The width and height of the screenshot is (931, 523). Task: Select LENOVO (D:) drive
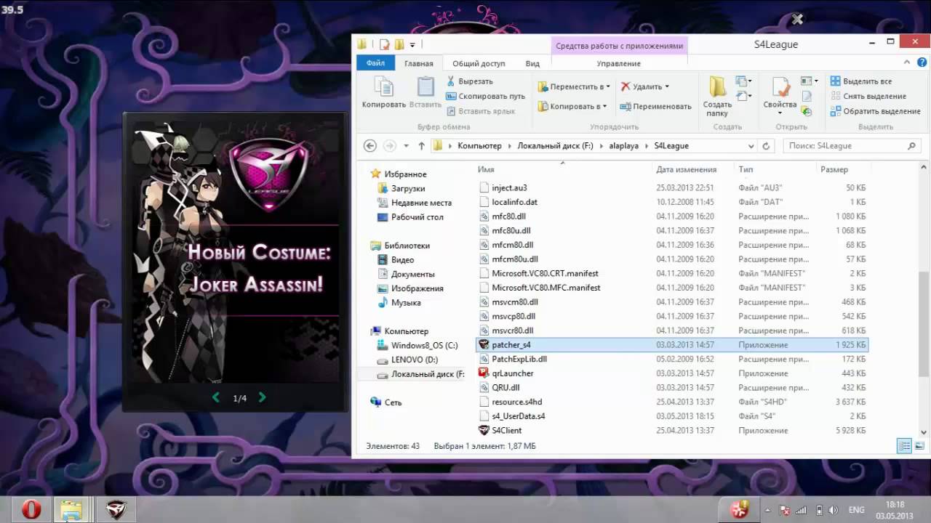(415, 360)
